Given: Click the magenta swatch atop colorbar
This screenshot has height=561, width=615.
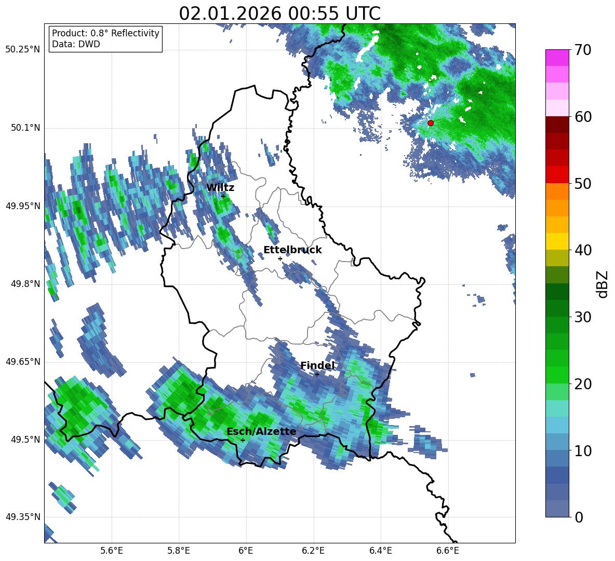Looking at the screenshot, I should click(557, 58).
